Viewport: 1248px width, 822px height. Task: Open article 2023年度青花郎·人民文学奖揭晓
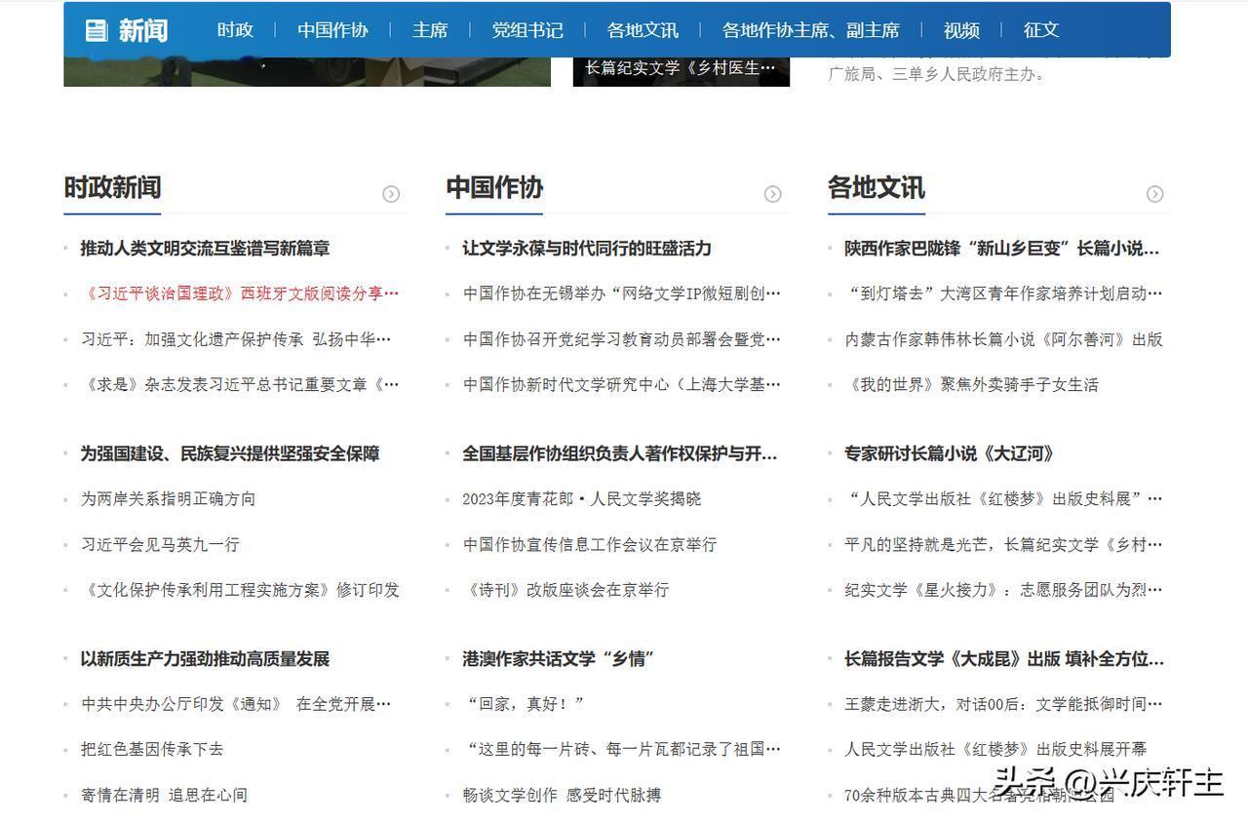coord(582,499)
